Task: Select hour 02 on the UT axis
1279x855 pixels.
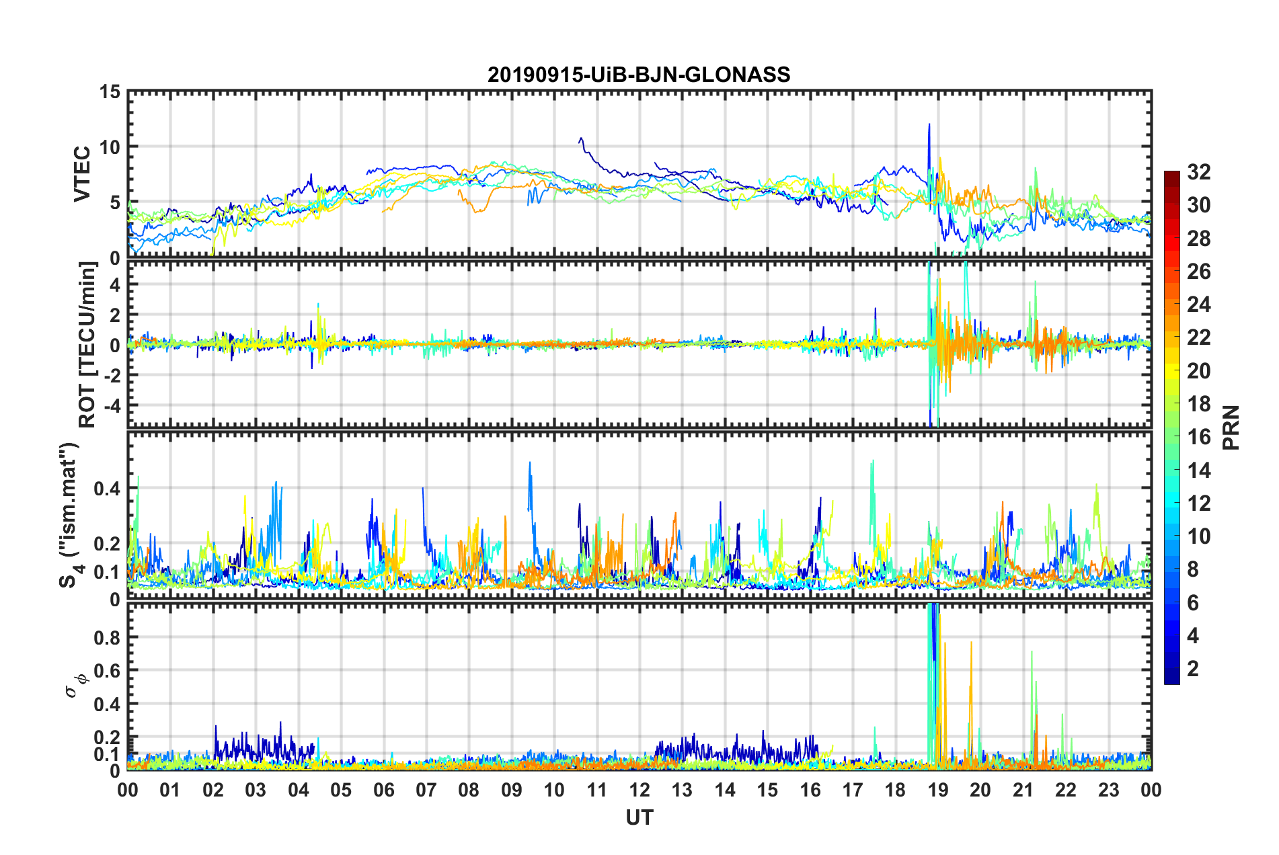Action: coord(213,790)
